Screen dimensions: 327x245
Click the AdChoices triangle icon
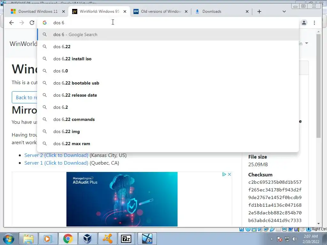coord(224,174)
